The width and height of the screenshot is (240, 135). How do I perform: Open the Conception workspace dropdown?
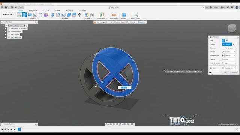pyautogui.click(x=8, y=15)
